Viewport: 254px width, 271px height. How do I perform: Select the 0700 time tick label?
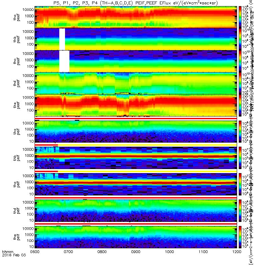click(x=68, y=252)
